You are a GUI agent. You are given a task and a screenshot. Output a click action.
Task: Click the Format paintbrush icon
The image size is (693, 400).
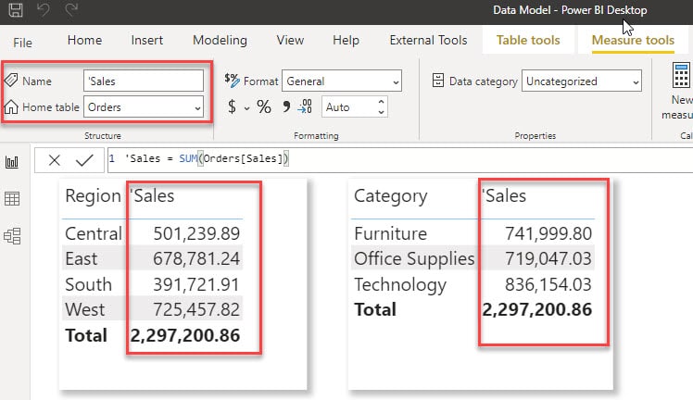[232, 81]
